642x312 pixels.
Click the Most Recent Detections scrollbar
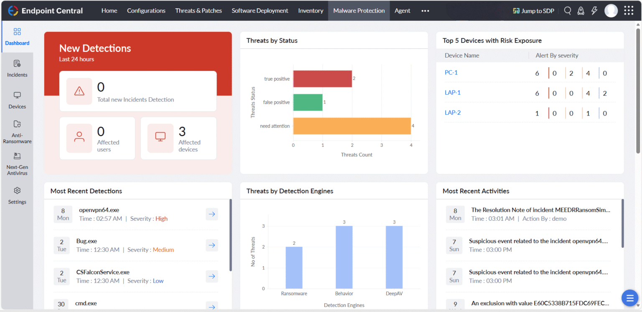click(x=231, y=235)
